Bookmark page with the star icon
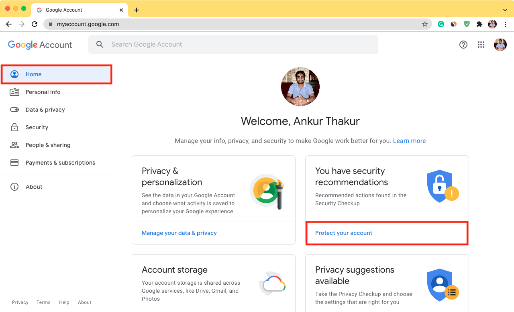Screen dimensions: 514x312 (x=425, y=24)
